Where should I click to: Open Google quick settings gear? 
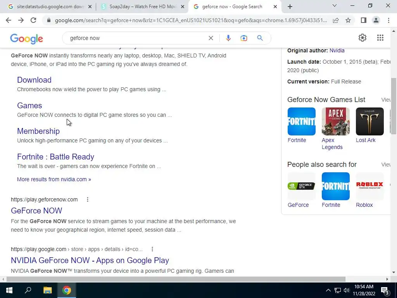pos(362,38)
